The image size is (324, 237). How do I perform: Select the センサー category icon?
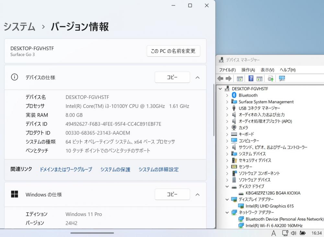tap(234, 167)
